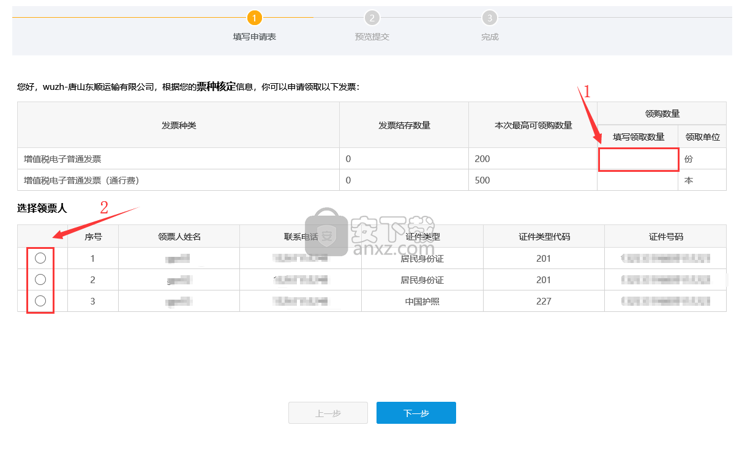Image resolution: width=742 pixels, height=466 pixels.
Task: Click code 201 in recipient row 2
Action: 544,280
